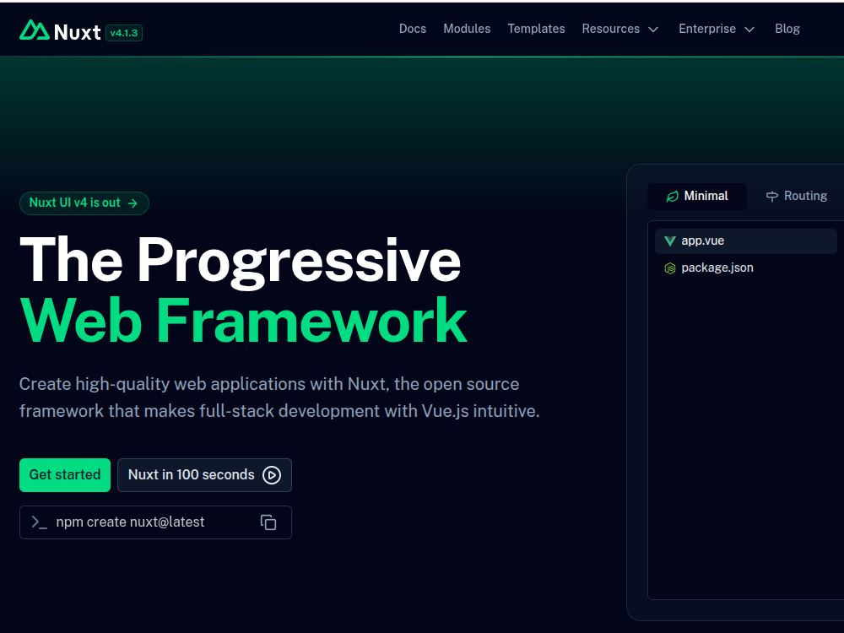Open the v4.1.3 version badge

[x=124, y=33]
